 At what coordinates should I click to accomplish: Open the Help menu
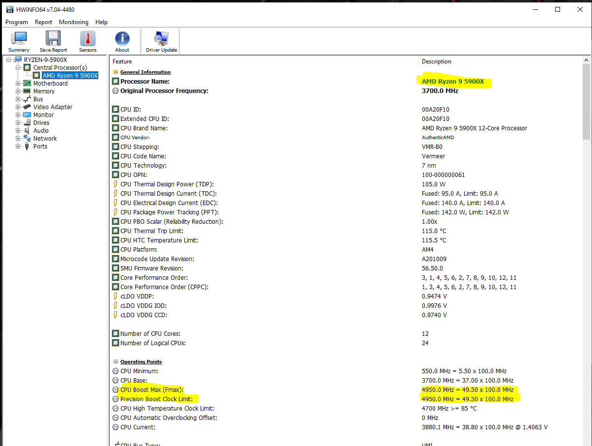pyautogui.click(x=101, y=22)
